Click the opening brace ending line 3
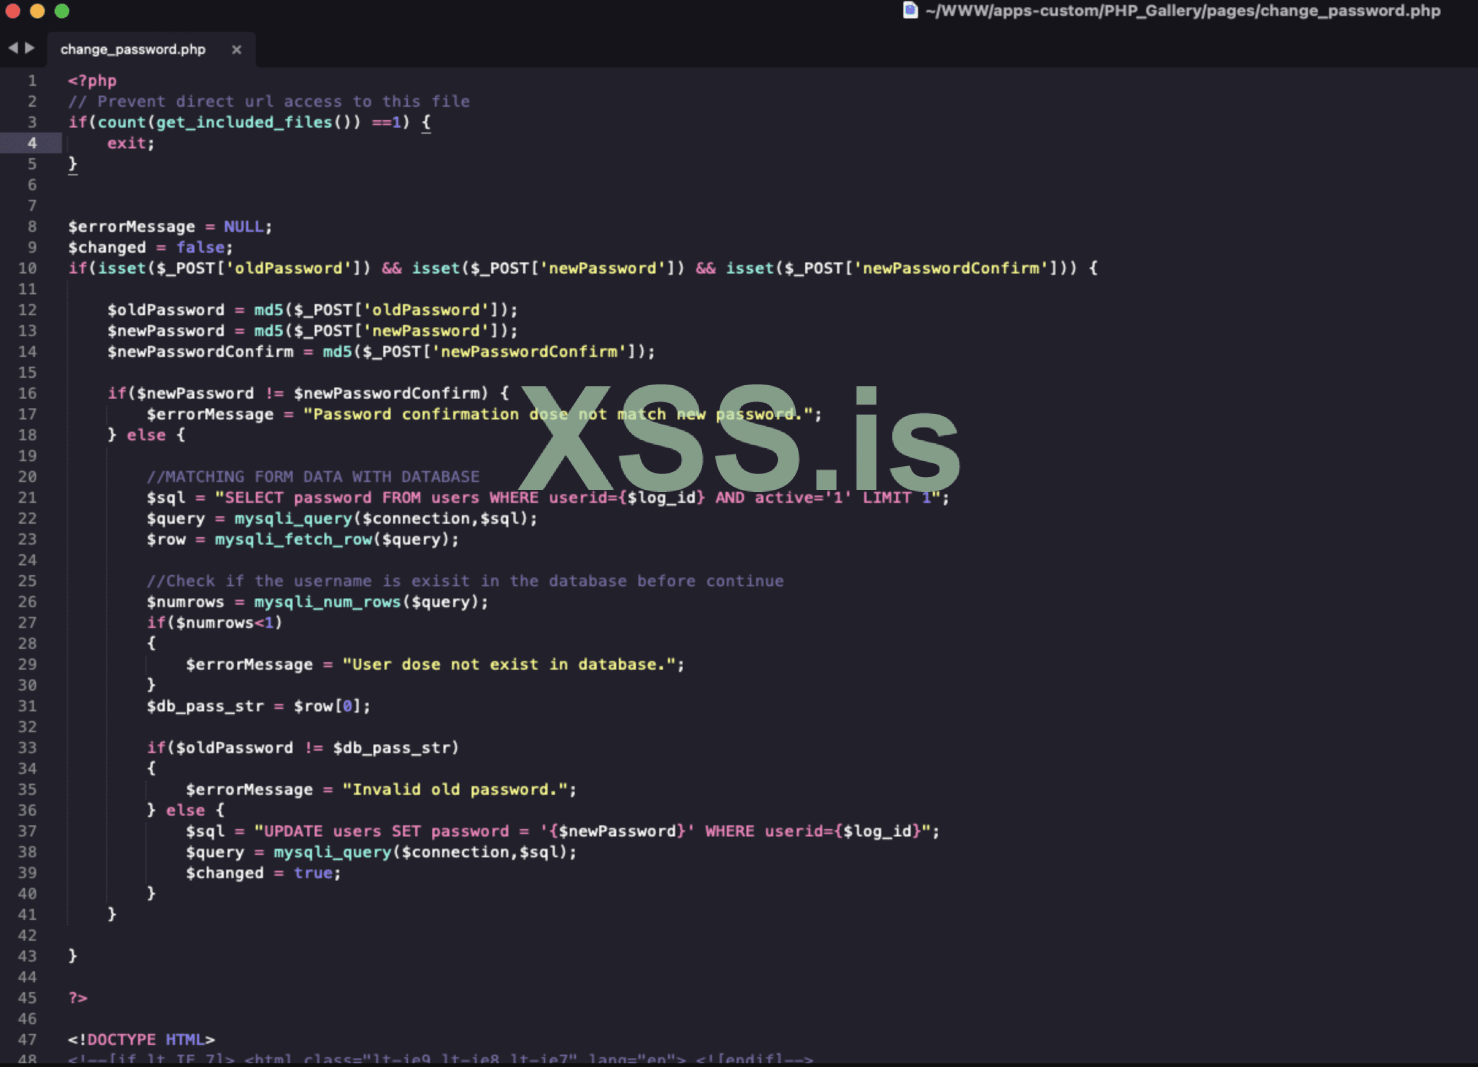The image size is (1478, 1067). (x=426, y=123)
